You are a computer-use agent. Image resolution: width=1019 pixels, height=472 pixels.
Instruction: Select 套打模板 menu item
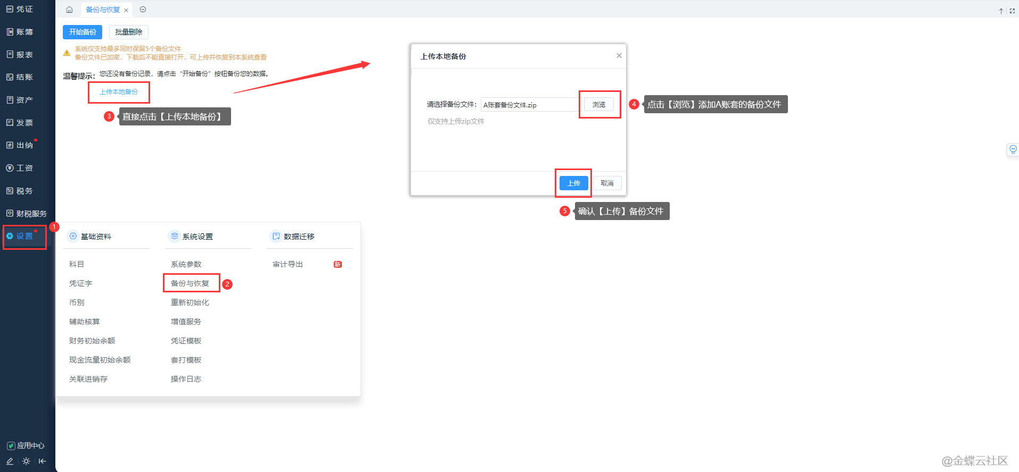(x=186, y=360)
